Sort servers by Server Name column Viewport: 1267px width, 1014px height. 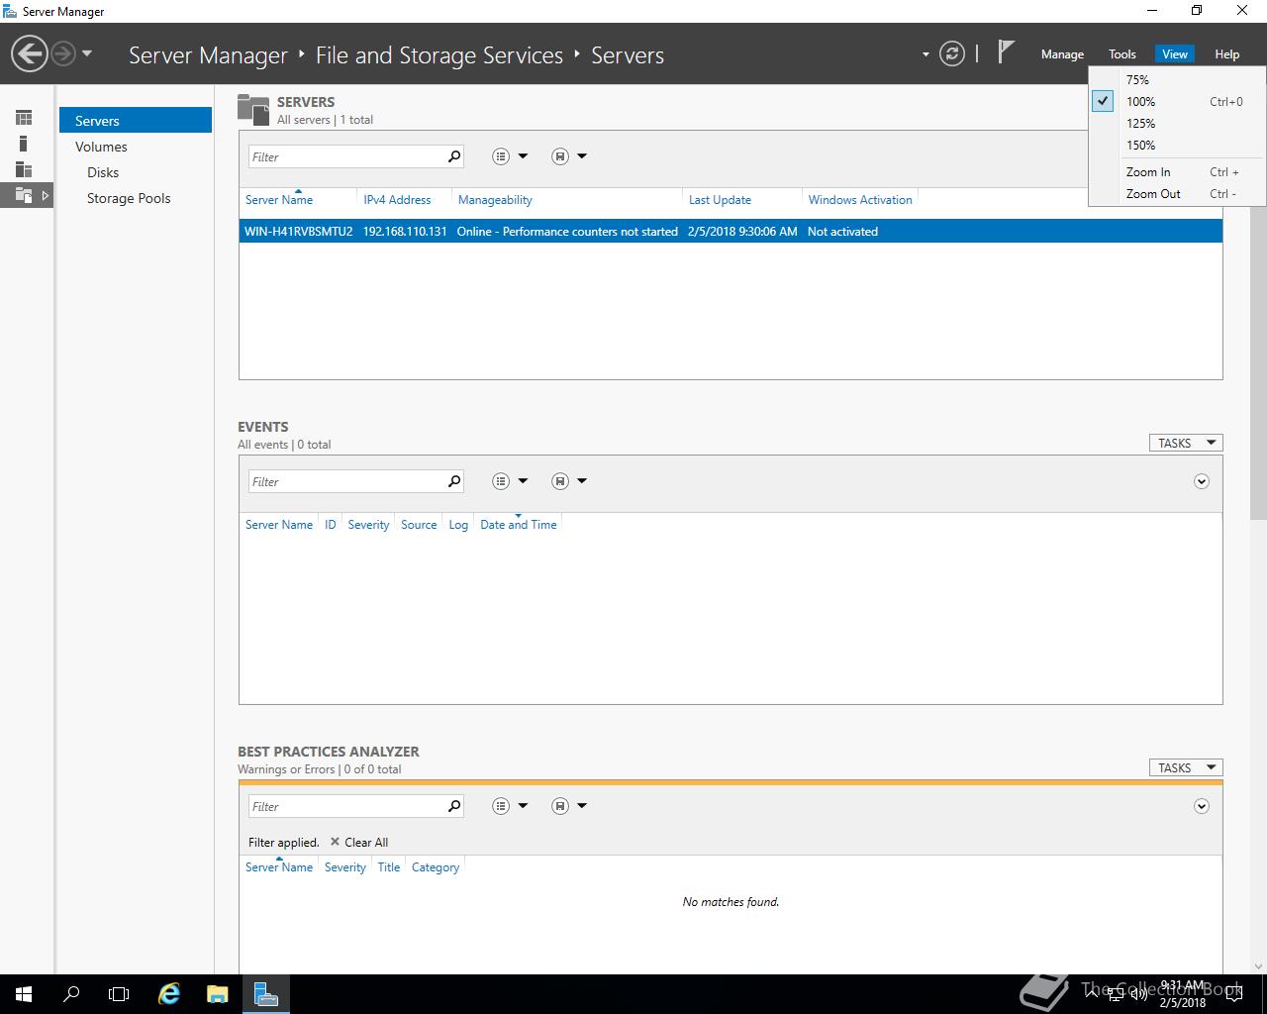(279, 199)
